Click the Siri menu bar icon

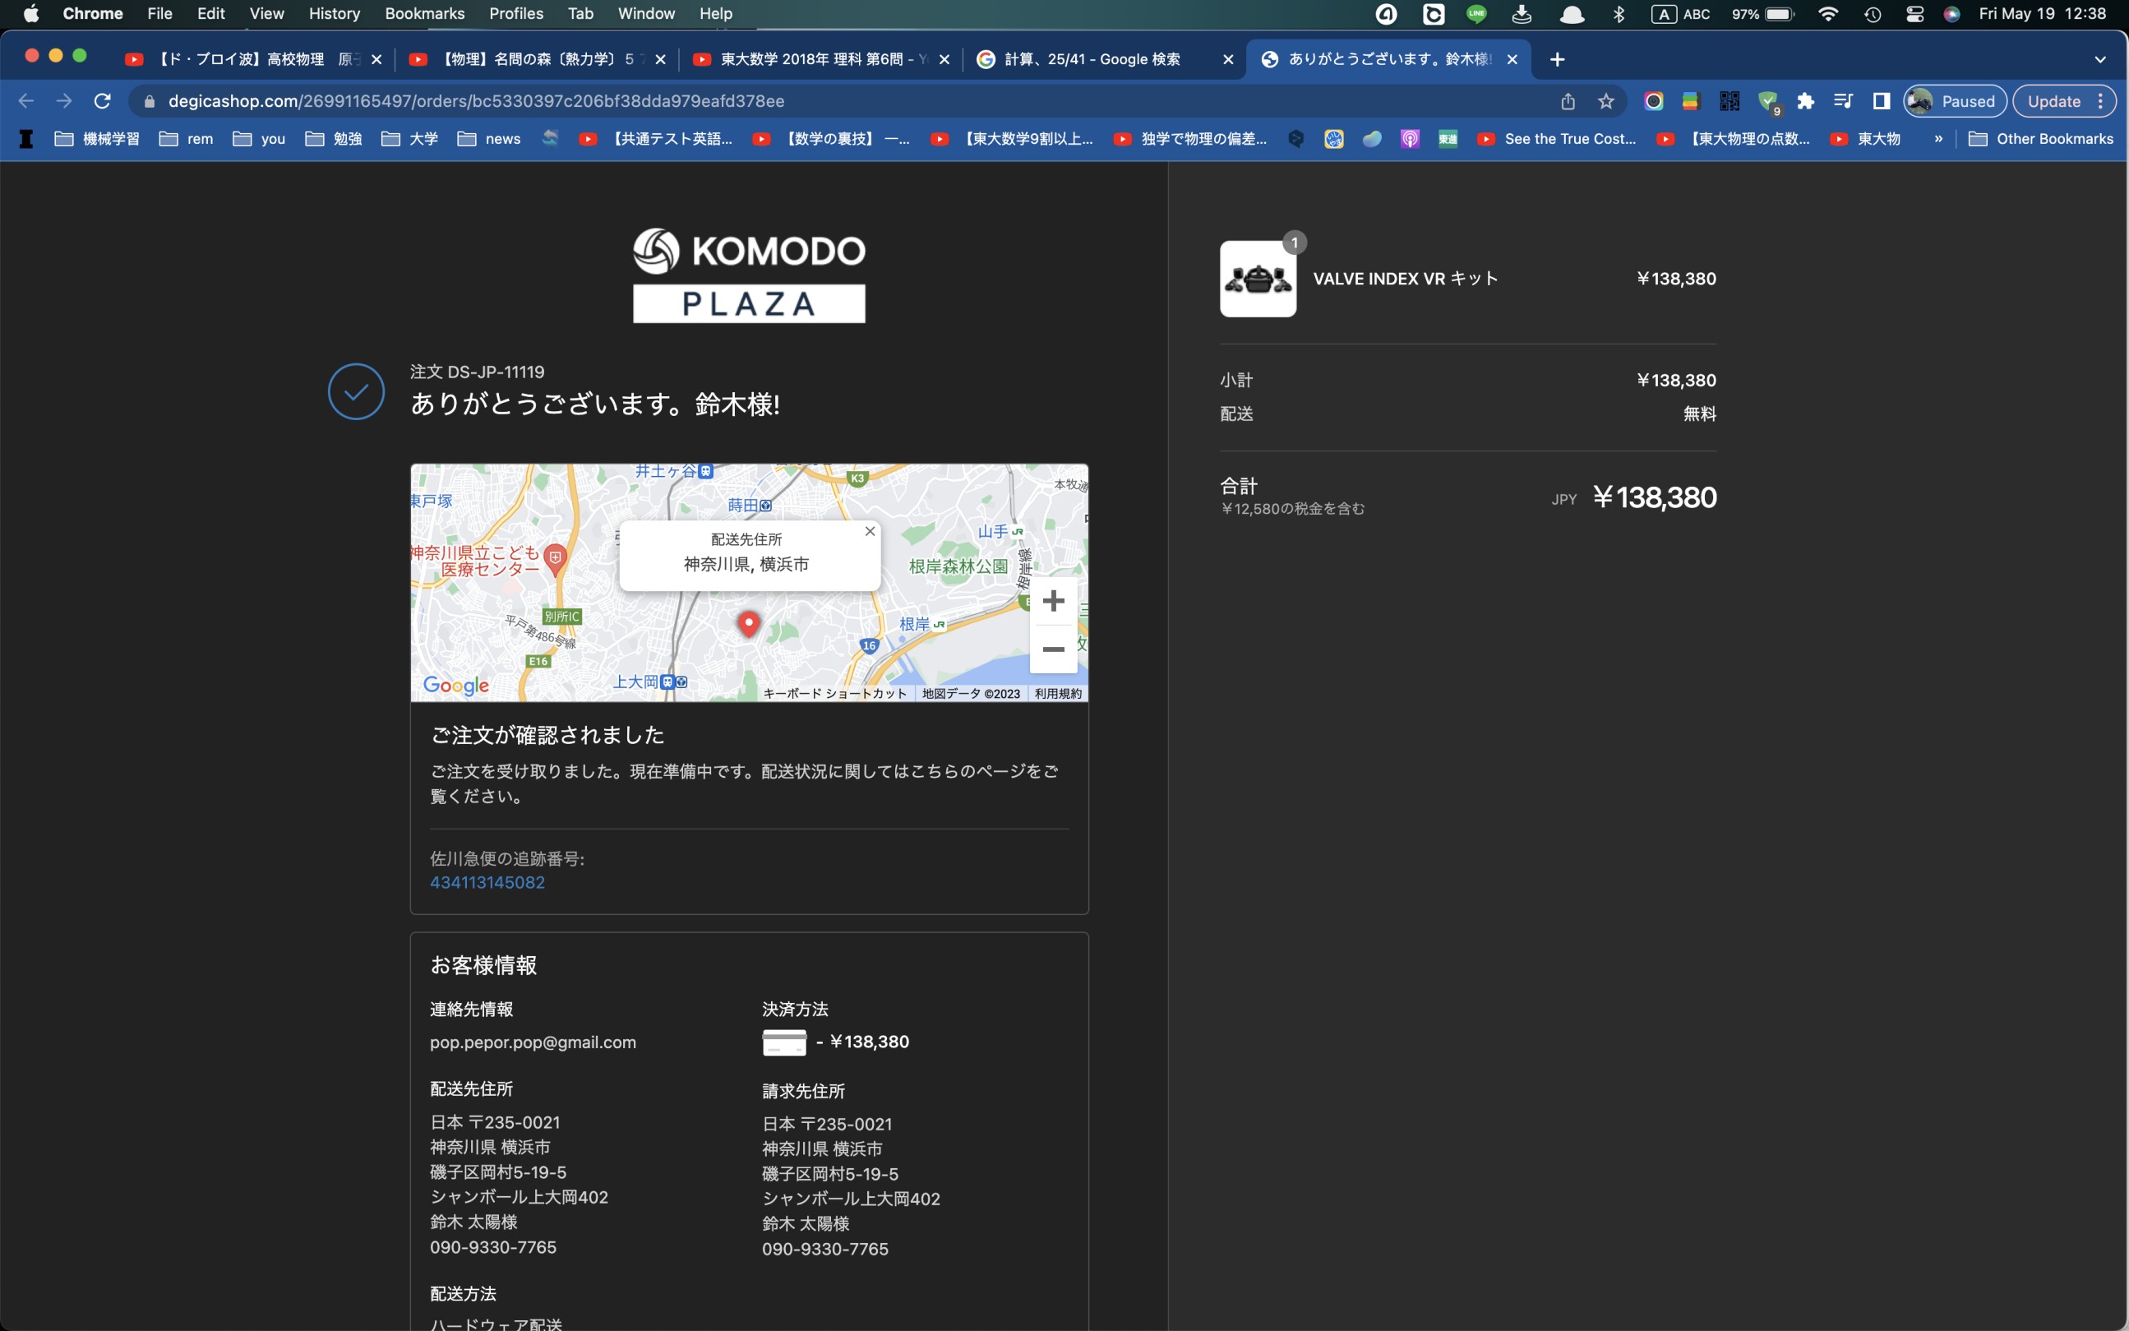pyautogui.click(x=1952, y=14)
